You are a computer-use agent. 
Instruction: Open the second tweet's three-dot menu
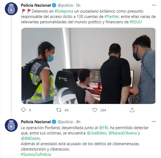click(x=154, y=122)
